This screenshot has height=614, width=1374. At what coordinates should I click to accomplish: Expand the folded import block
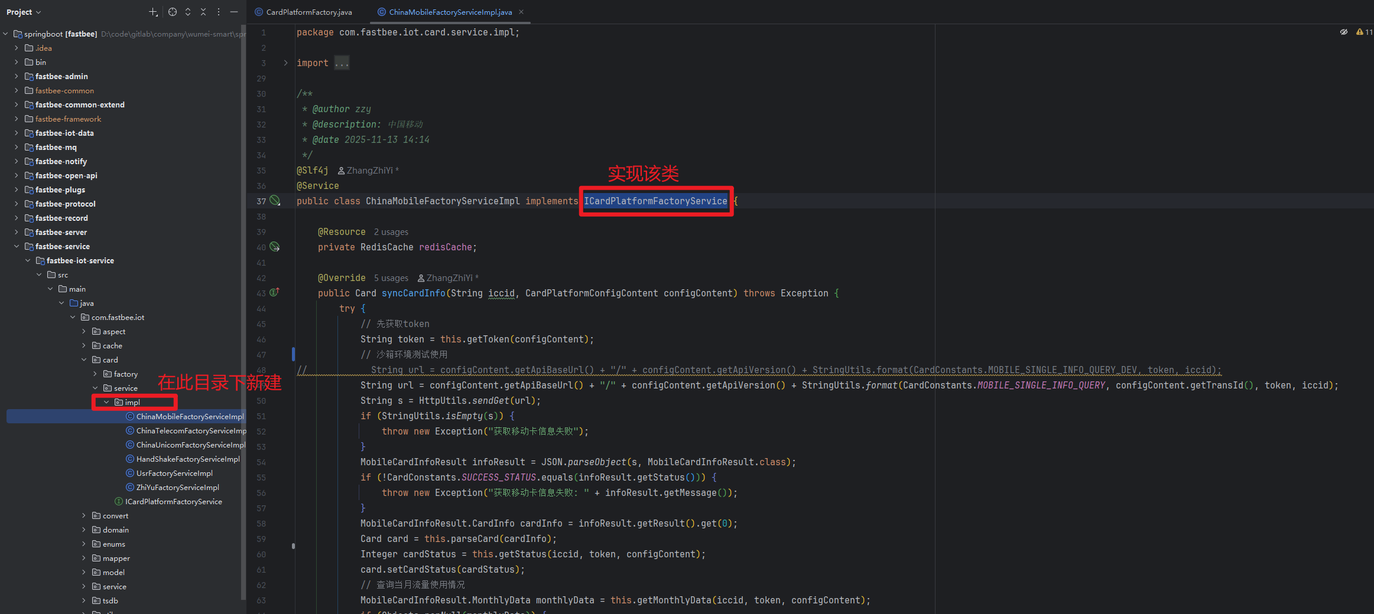(x=286, y=63)
